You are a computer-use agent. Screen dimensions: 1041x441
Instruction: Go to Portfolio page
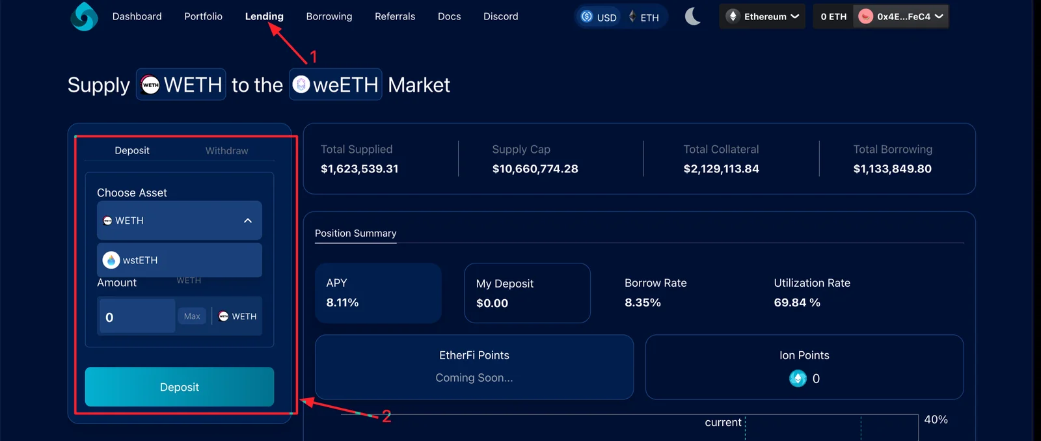[x=203, y=16]
